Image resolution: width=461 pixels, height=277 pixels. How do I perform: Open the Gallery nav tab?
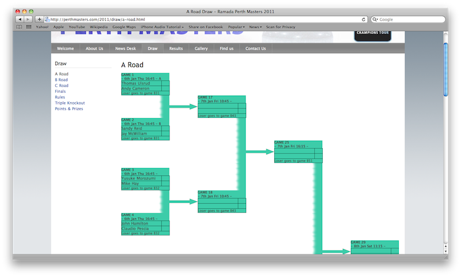click(201, 48)
